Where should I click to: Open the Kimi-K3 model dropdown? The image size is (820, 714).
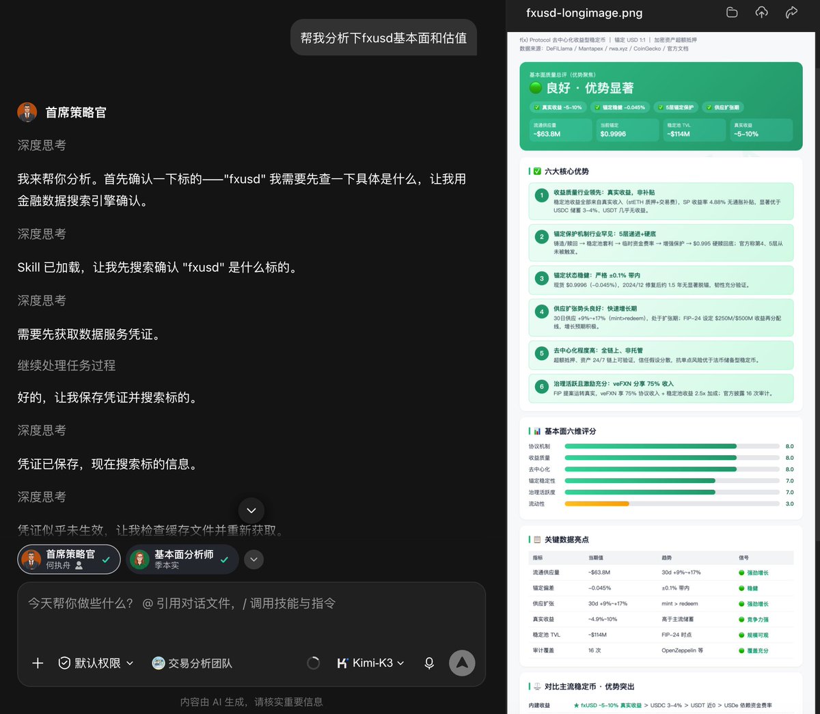(371, 663)
